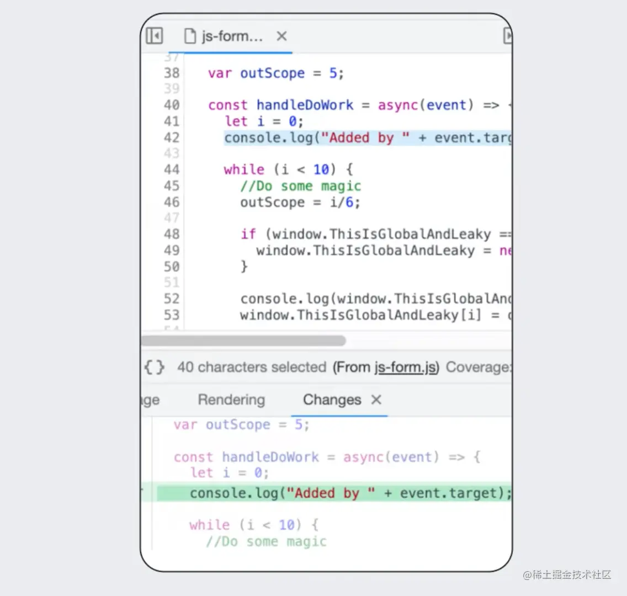Click "//Do some magic" in Changes diff

point(266,541)
